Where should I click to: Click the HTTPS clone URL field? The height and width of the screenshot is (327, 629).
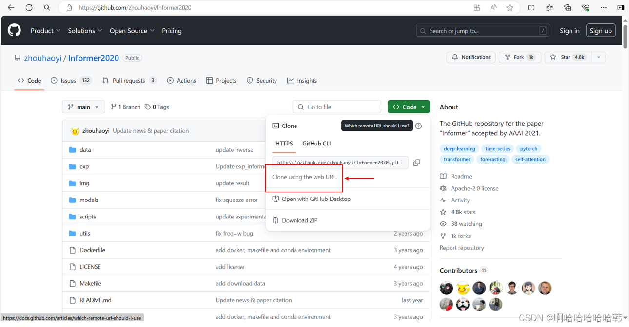340,163
